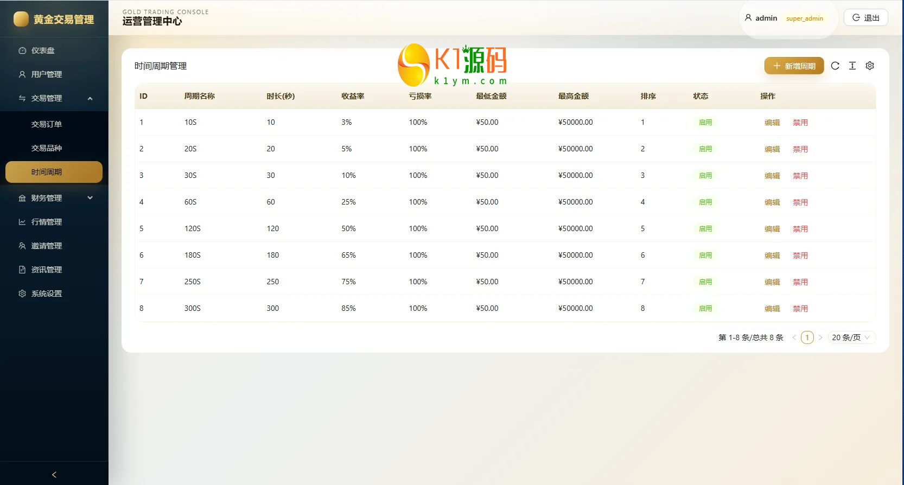Viewport: 904px width, 485px height.
Task: Click the 系统设置 gear icon
Action: pos(22,293)
